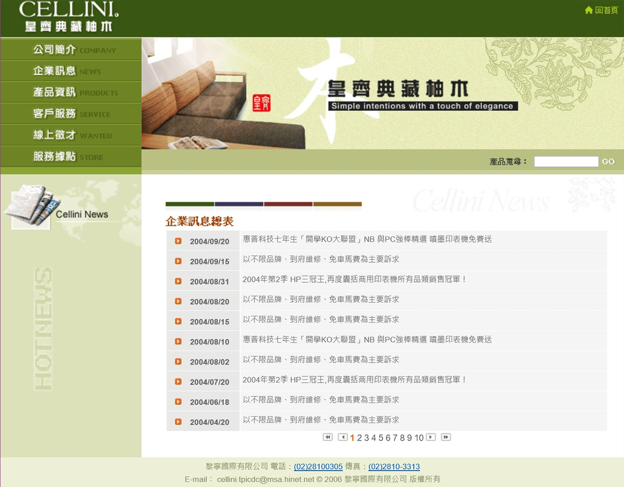
Task: Open the 2004/08/31 HP三冠王 news headline
Action: coord(354,279)
